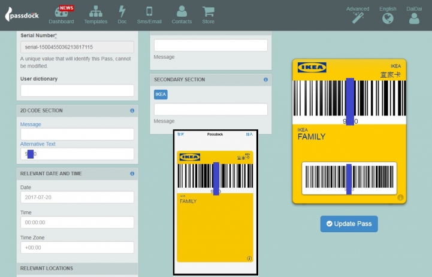432x277 pixels.
Task: Click the Relevant Date and Time header
Action: coord(77,173)
